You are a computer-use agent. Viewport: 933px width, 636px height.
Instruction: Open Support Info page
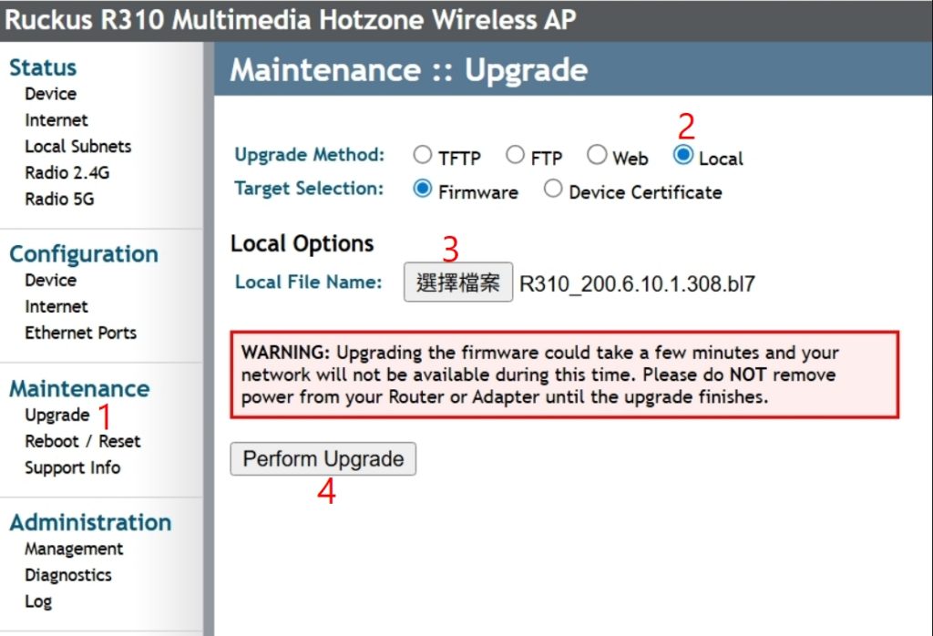(x=72, y=468)
